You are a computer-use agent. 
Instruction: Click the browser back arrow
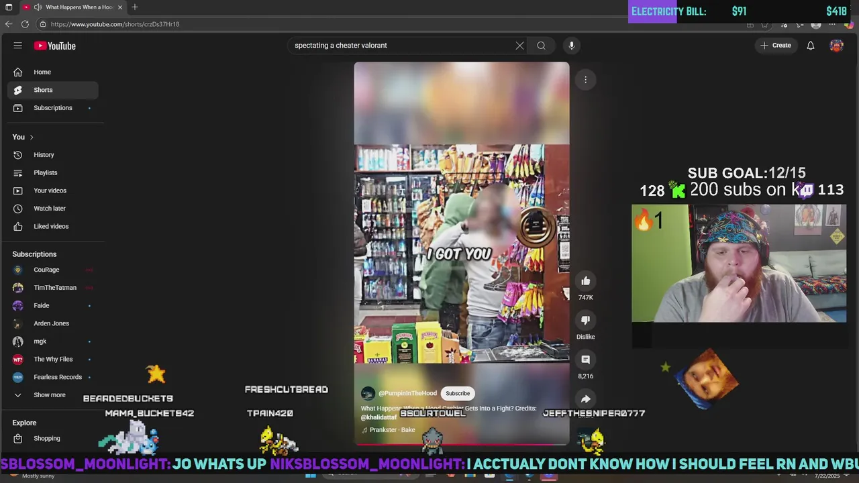(x=9, y=24)
